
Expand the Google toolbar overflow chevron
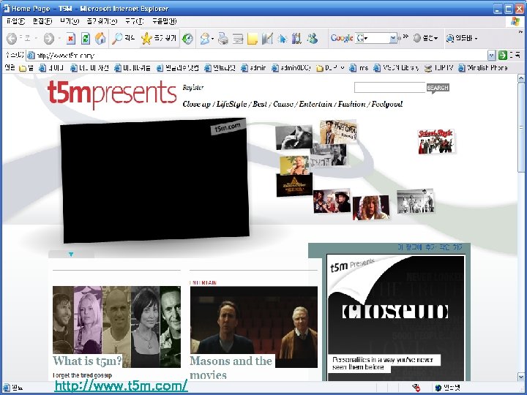click(x=405, y=37)
